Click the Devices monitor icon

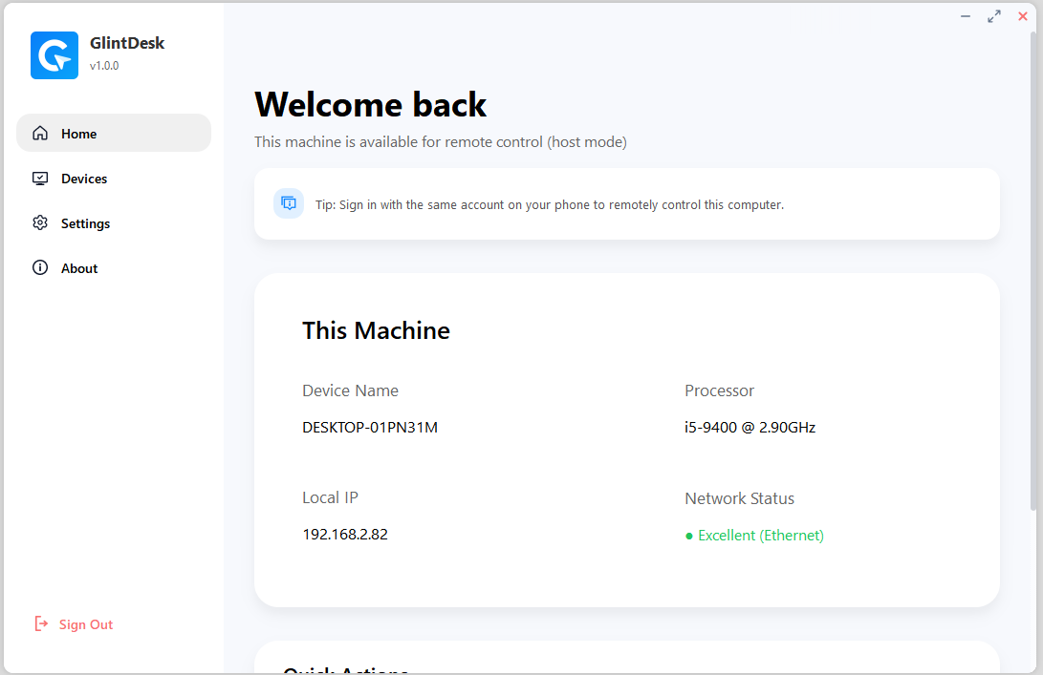pos(40,178)
